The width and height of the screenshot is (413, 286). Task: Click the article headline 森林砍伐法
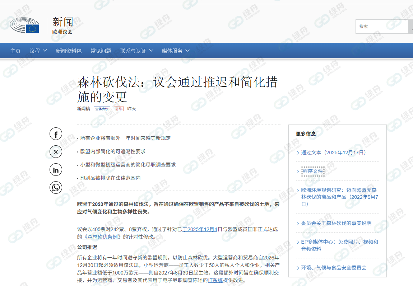[177, 89]
